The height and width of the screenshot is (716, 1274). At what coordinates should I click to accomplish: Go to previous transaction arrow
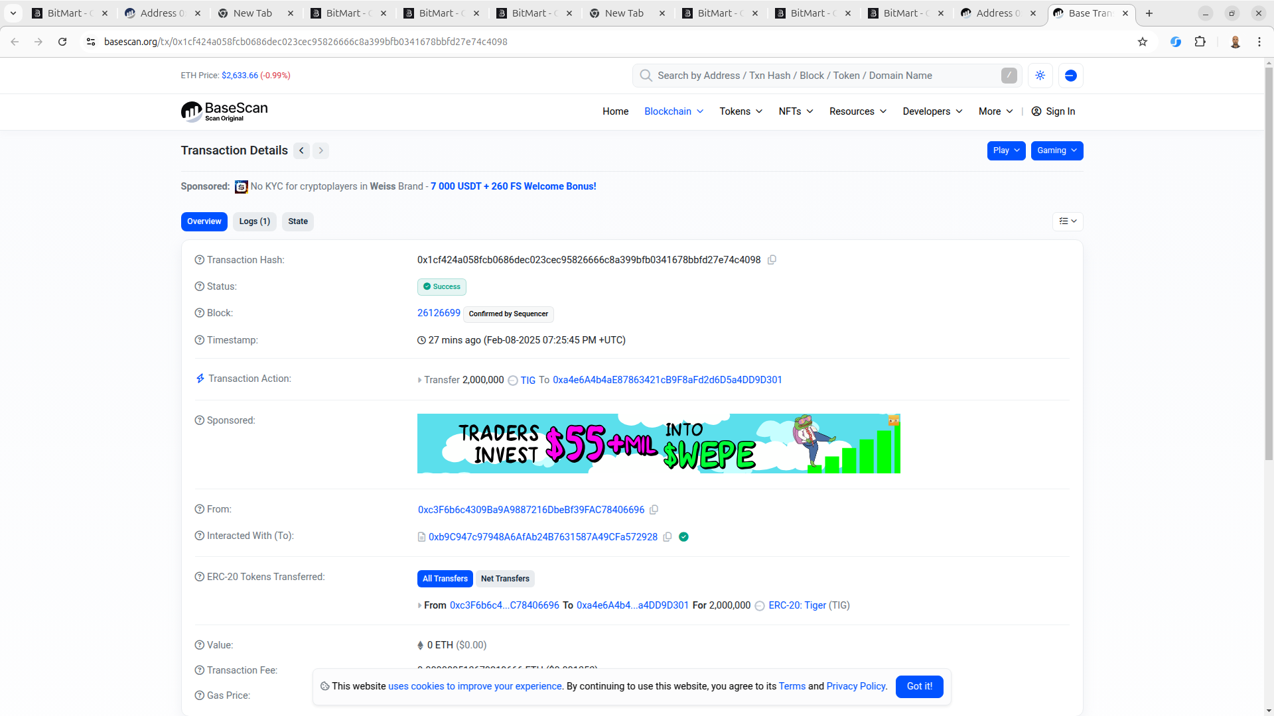coord(302,150)
